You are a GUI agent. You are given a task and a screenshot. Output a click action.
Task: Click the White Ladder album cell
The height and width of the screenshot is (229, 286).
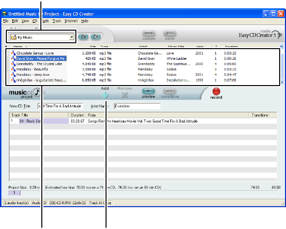(x=177, y=58)
